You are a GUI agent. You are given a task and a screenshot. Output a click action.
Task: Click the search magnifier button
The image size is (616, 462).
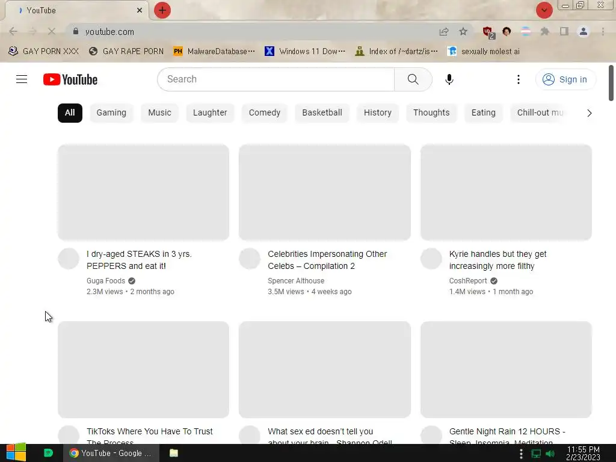pos(413,79)
